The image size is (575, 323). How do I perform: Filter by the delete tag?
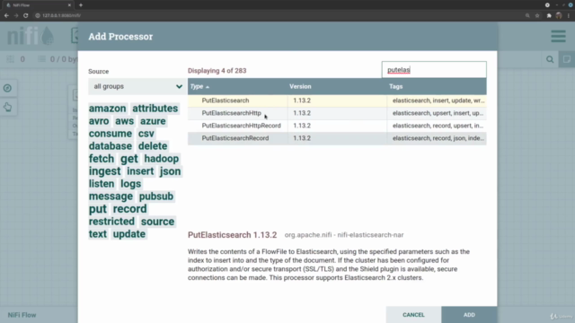(x=153, y=146)
